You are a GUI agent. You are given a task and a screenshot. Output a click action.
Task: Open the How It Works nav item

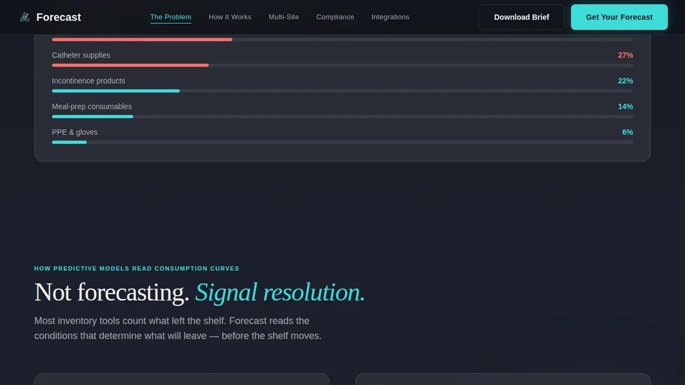pyautogui.click(x=230, y=17)
